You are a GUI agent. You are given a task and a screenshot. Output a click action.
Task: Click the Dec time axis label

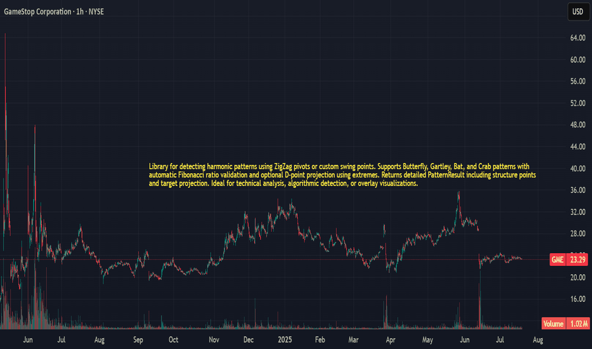(248, 339)
